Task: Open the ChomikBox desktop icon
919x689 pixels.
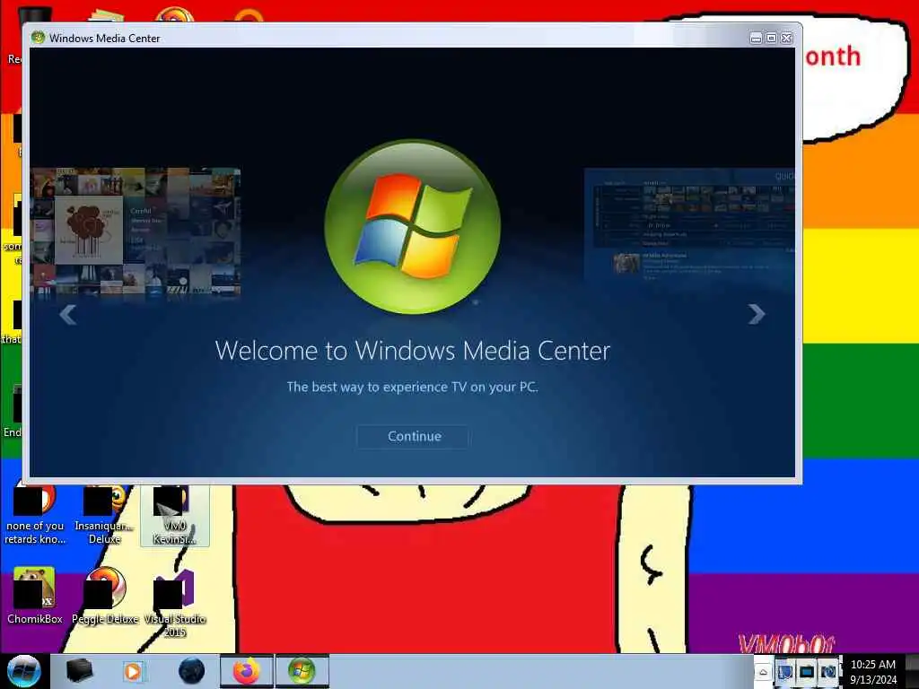Action: point(35,596)
